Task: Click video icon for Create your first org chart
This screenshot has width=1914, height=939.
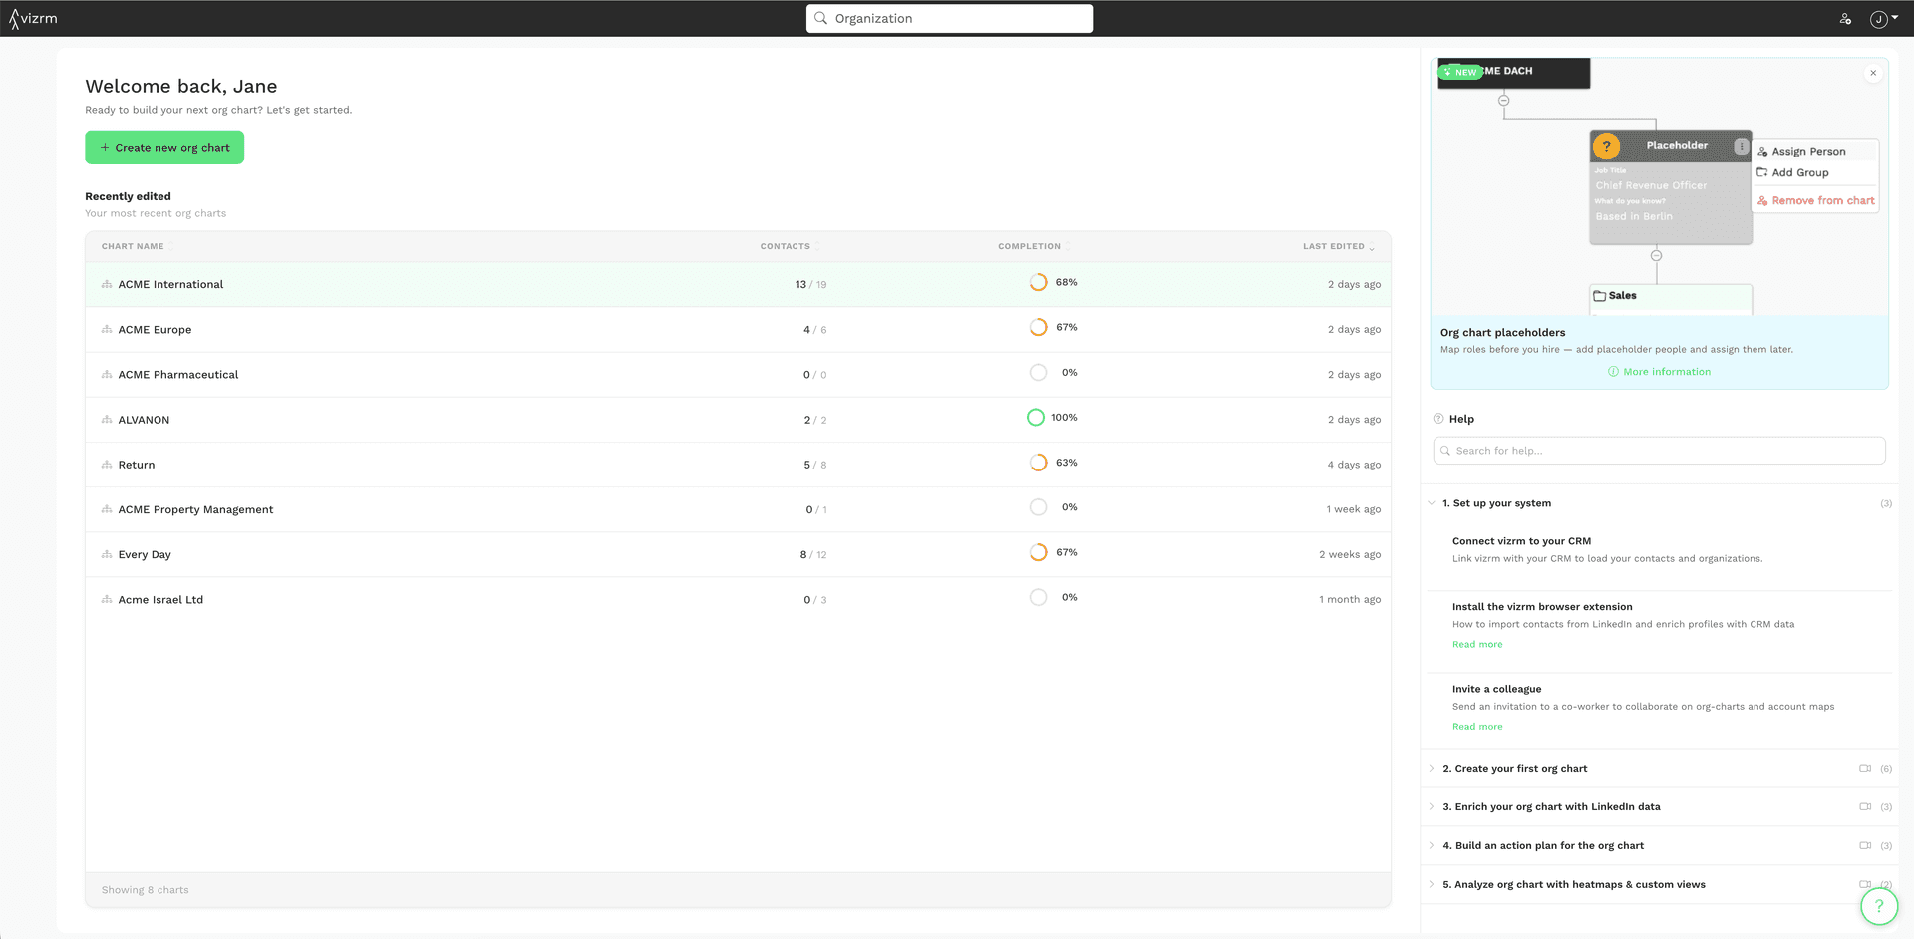Action: click(x=1865, y=769)
